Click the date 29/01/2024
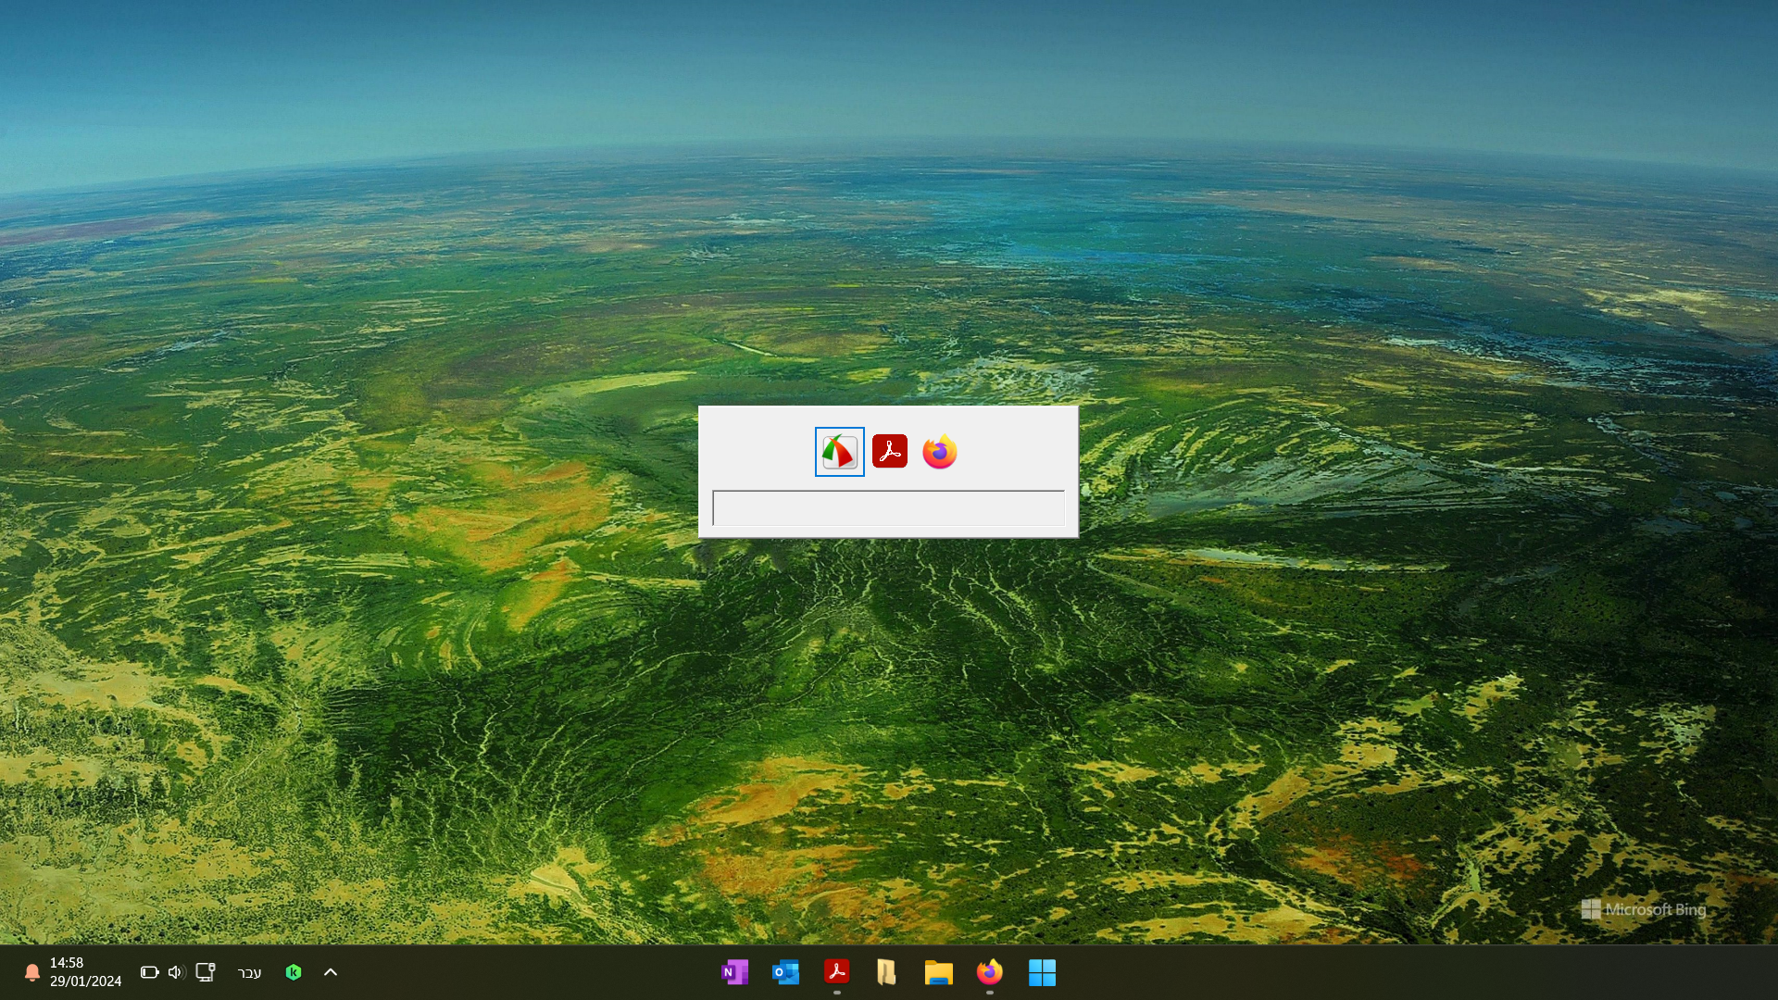Image resolution: width=1778 pixels, height=1000 pixels. (85, 981)
